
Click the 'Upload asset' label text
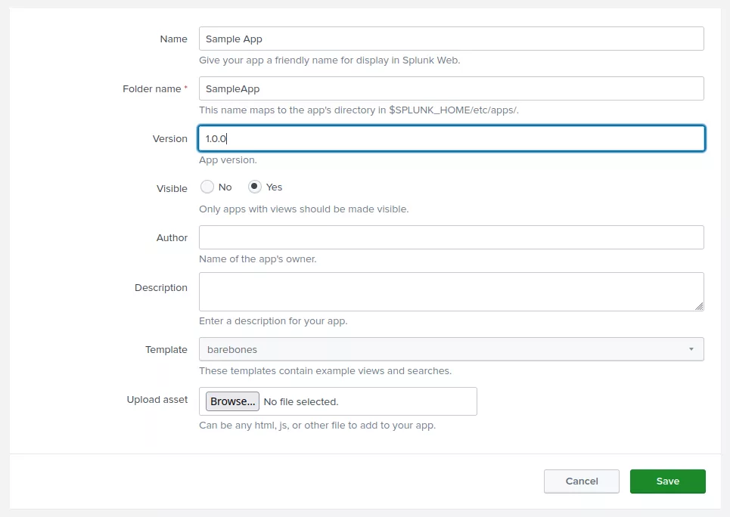click(157, 400)
